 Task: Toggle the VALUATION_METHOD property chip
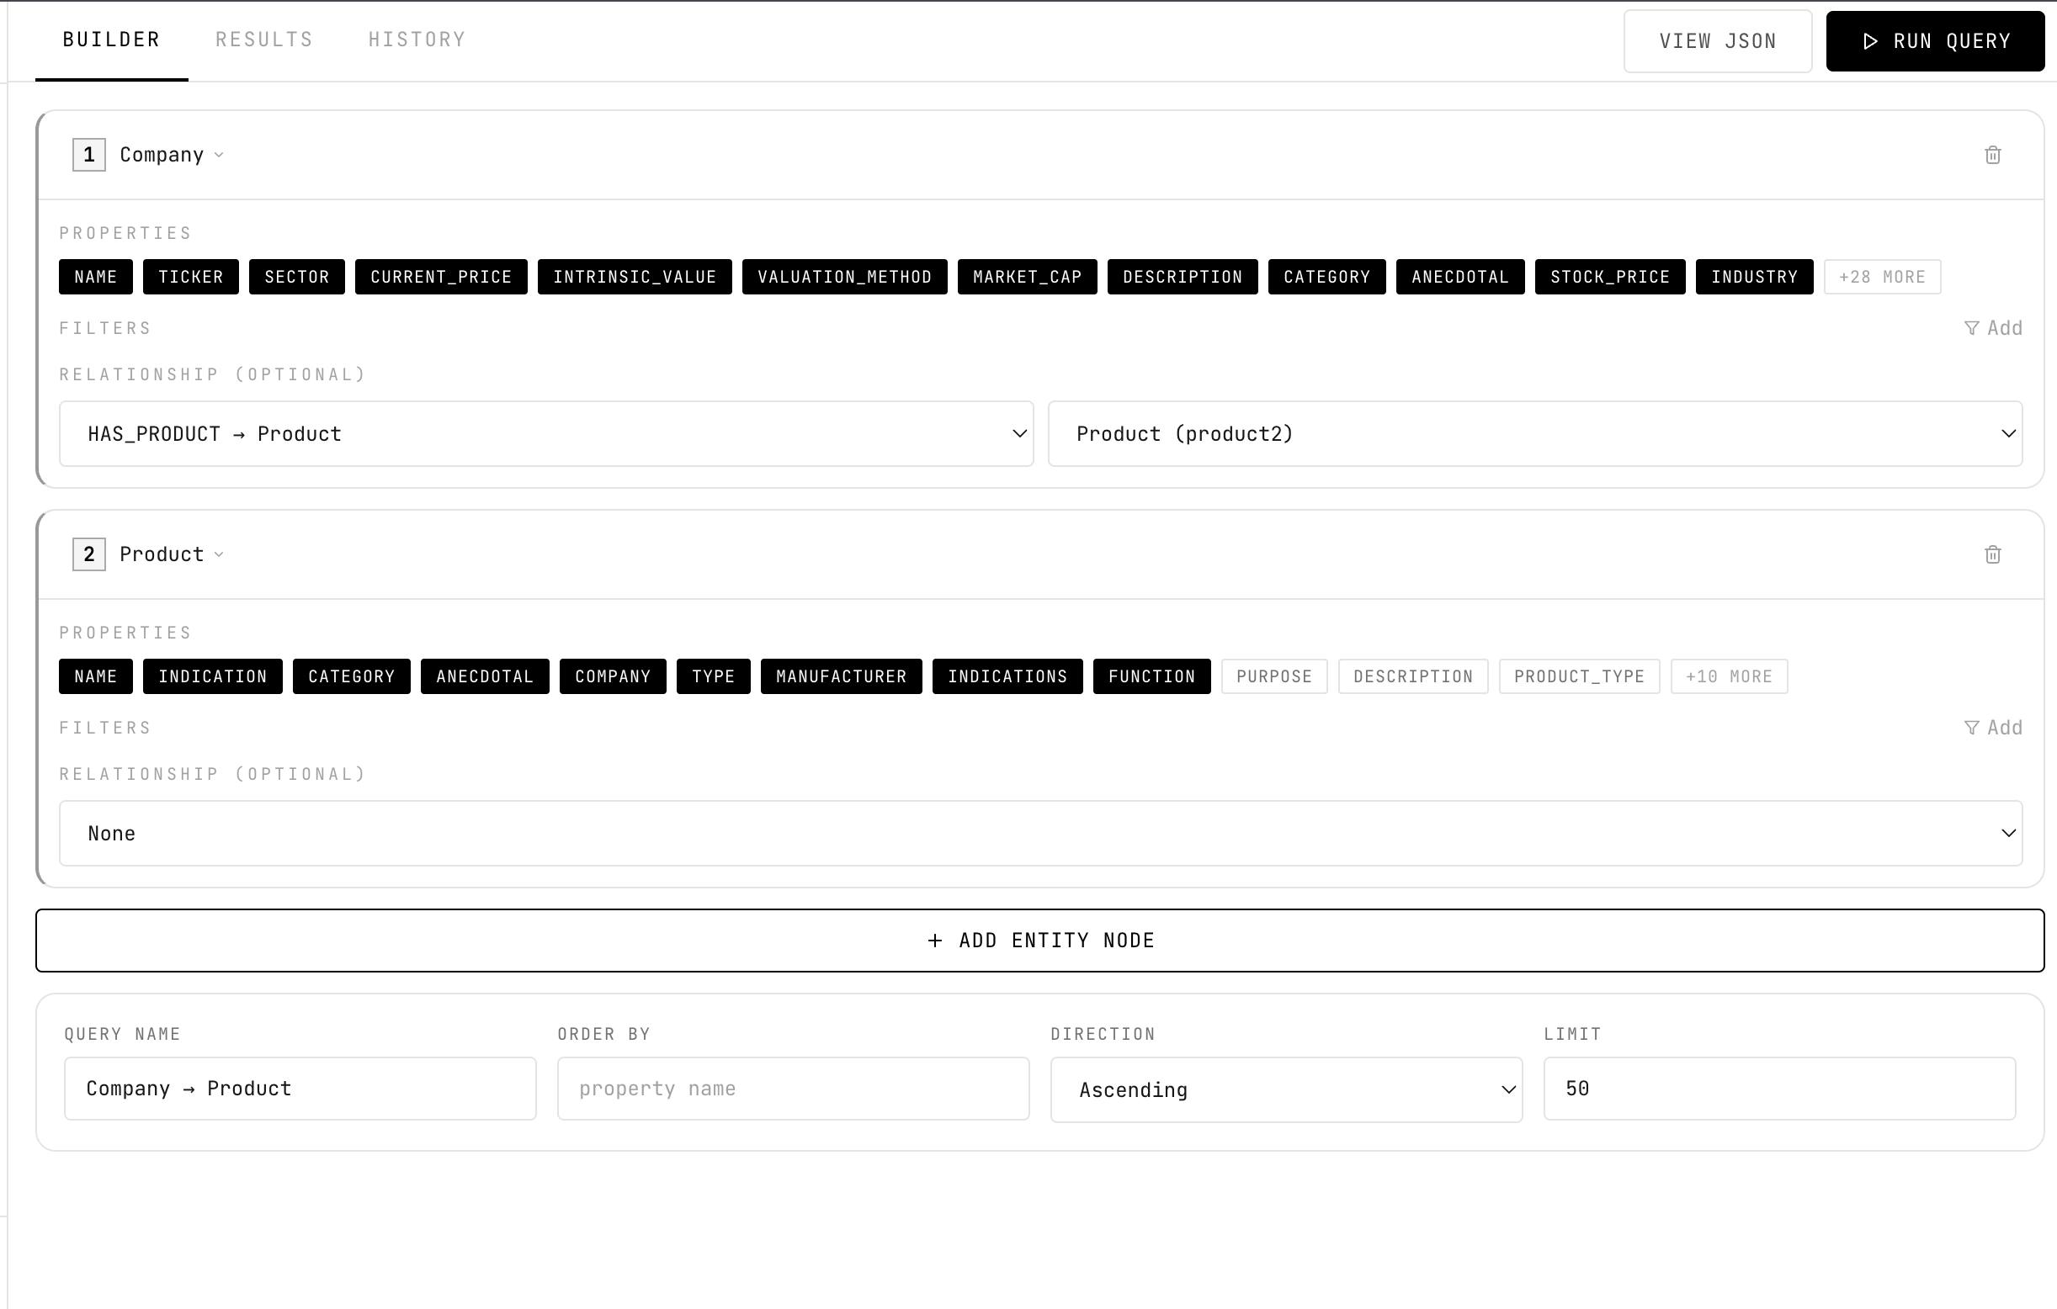click(845, 277)
